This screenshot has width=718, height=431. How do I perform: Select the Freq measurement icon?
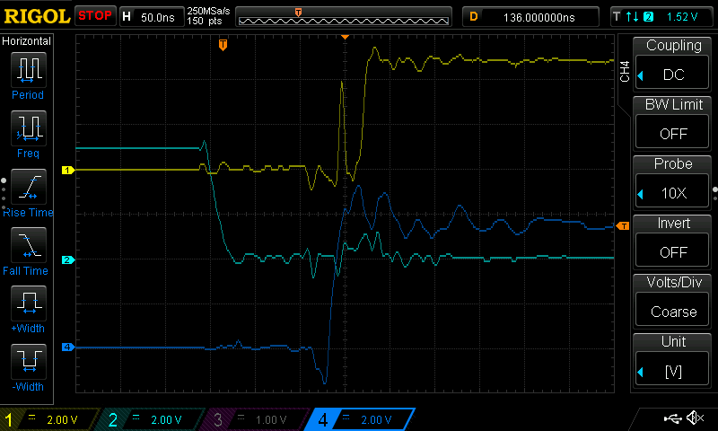point(28,129)
